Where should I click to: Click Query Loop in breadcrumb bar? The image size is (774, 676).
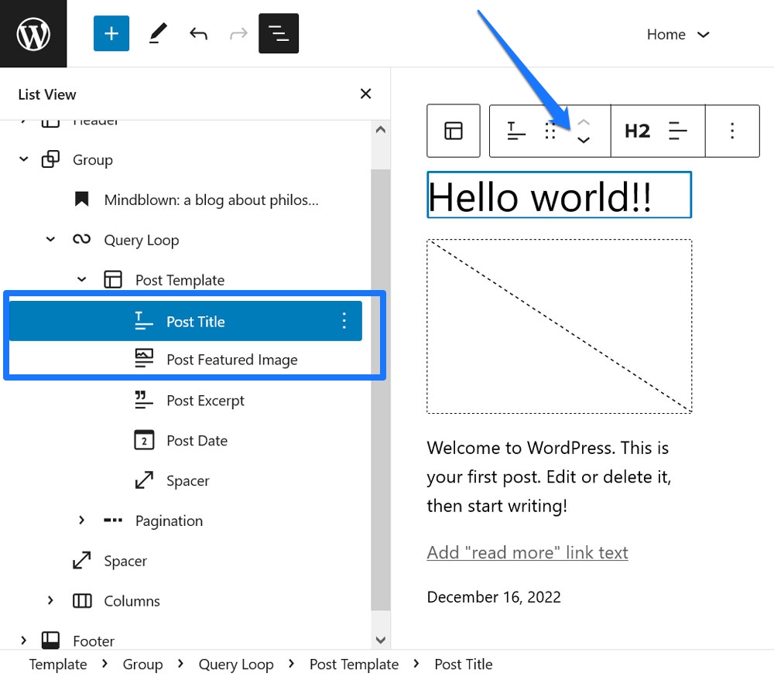click(236, 664)
